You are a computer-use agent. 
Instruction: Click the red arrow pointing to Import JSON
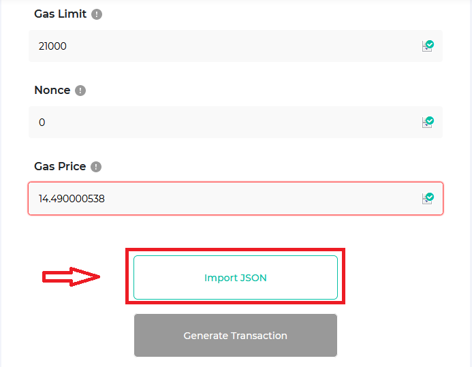coord(71,276)
